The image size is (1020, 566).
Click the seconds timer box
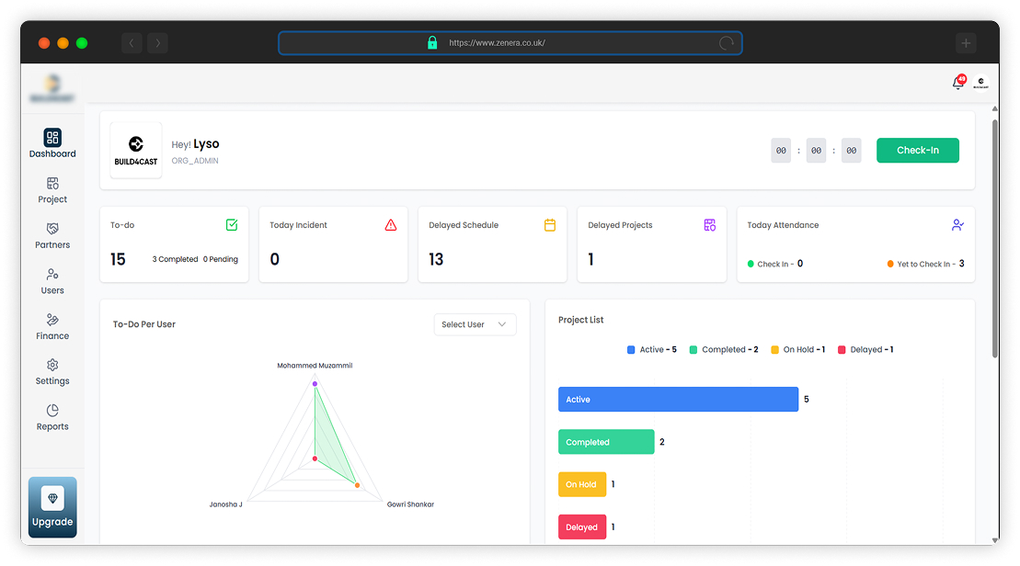point(852,150)
